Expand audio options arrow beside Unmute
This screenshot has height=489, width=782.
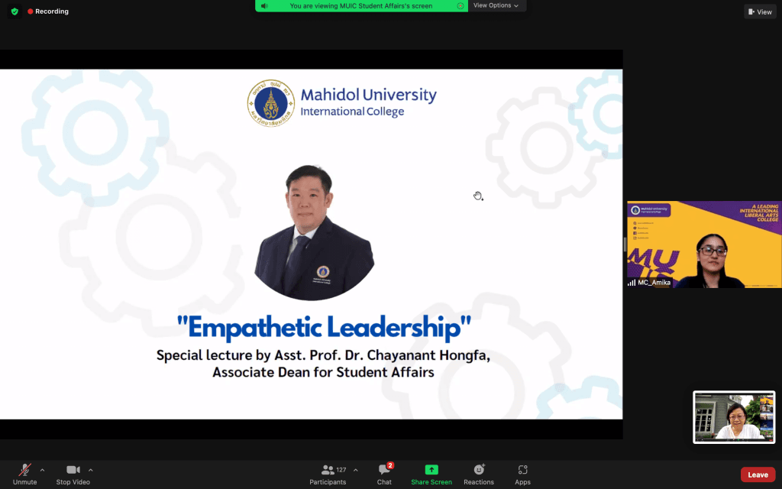pos(42,470)
